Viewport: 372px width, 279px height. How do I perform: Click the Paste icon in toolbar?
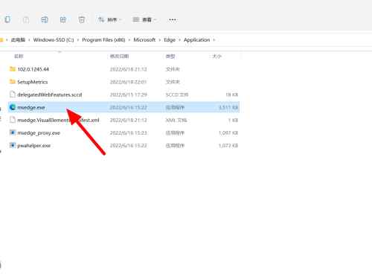pyautogui.click(x=26, y=19)
